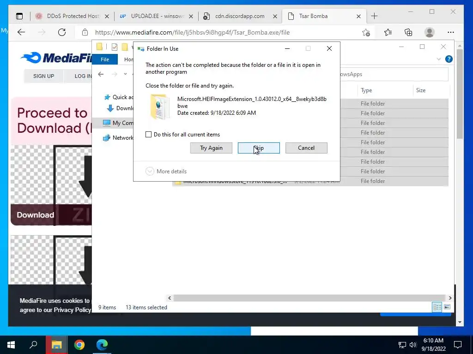Open Quick access in Explorer sidebar

[x=118, y=97]
